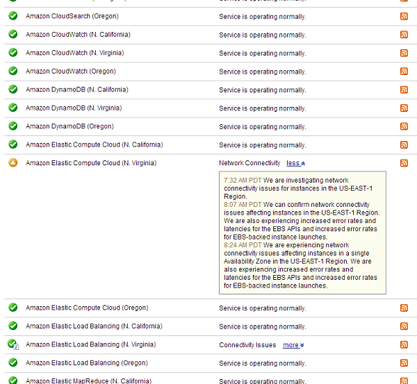Screen dimensions: 417x384
Task: Click green status icon for CloudWatch (N. Virginia)
Action: 13,52
